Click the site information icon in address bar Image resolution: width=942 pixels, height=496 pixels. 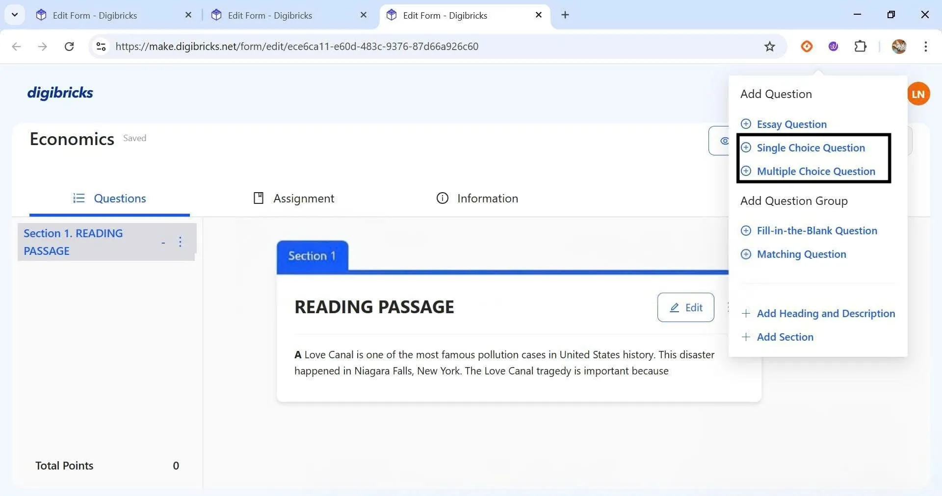click(101, 47)
